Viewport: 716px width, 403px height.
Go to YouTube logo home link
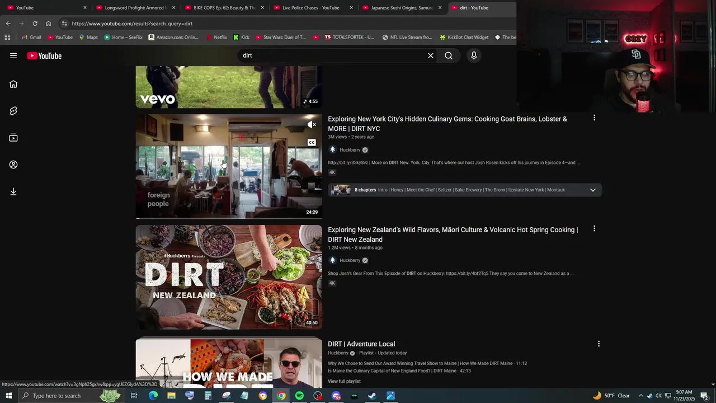[44, 55]
